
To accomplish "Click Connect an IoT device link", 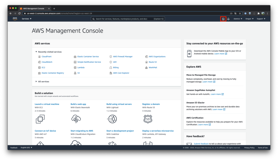I will click(45, 131).
